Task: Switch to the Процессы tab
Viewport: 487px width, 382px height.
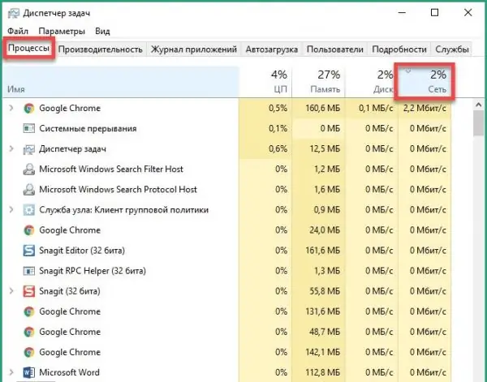Action: click(28, 49)
